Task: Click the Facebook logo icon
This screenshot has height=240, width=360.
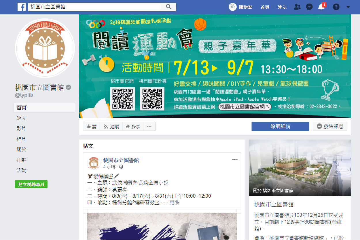Action: tap(22, 7)
